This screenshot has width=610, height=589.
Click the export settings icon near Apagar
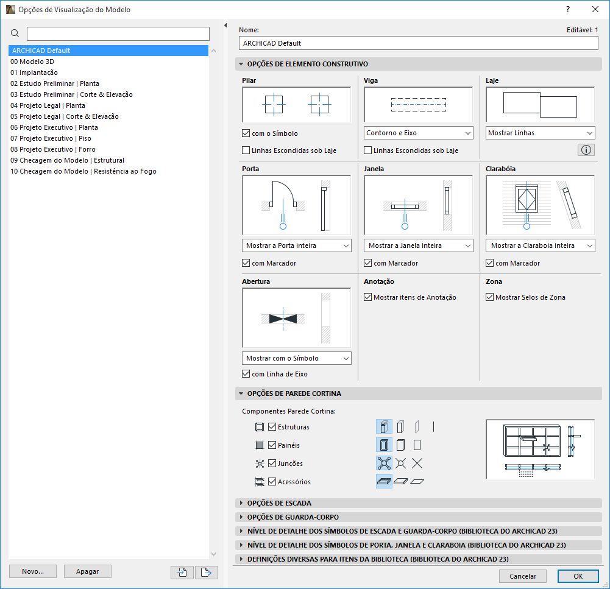(x=206, y=573)
